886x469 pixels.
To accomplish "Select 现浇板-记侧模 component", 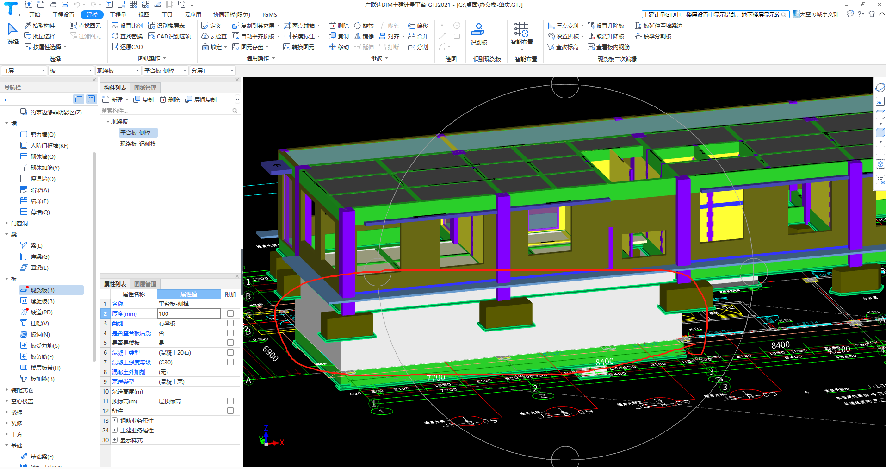I will [x=138, y=144].
